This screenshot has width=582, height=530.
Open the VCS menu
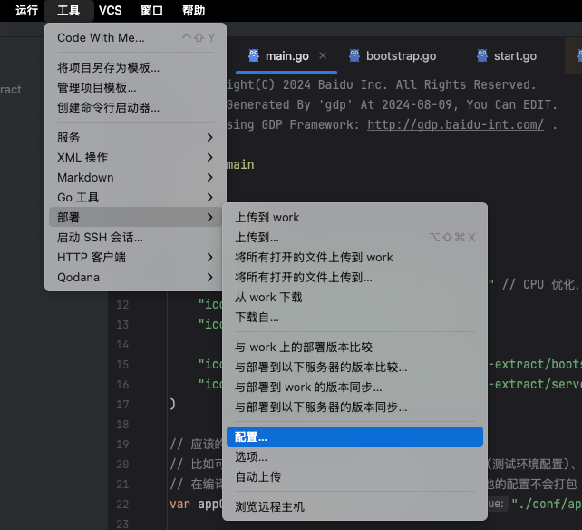[x=111, y=10]
